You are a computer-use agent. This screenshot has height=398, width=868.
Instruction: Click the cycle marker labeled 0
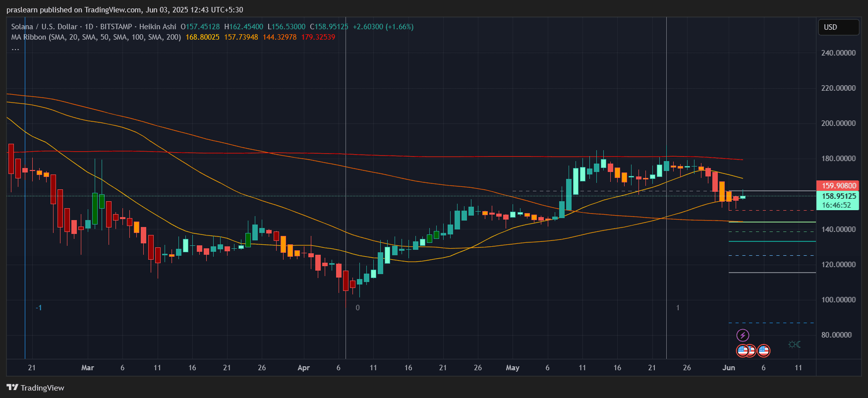tap(358, 308)
